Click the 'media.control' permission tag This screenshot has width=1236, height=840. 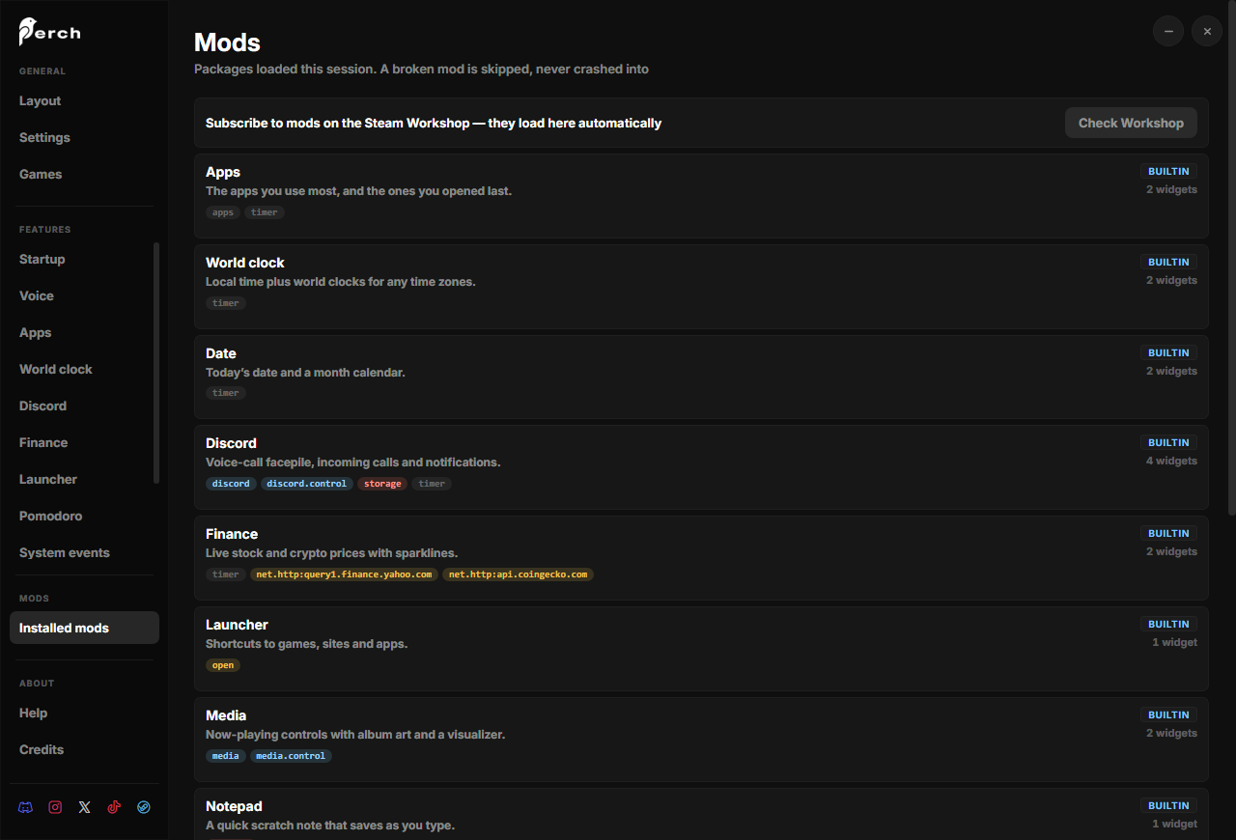coord(292,756)
